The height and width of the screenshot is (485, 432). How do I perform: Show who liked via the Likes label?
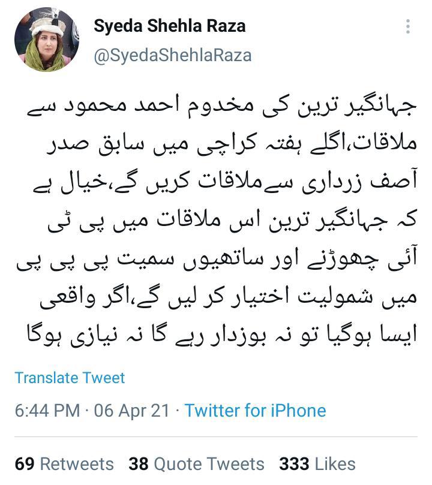335,464
